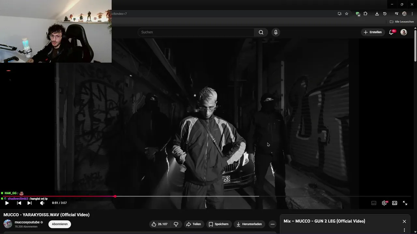Open media controls music-note icon
The image size is (417, 234).
tap(396, 14)
